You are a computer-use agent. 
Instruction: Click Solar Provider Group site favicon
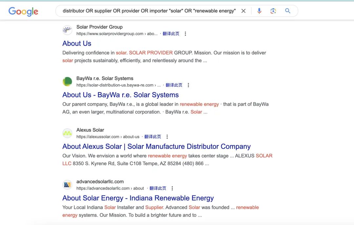click(67, 30)
